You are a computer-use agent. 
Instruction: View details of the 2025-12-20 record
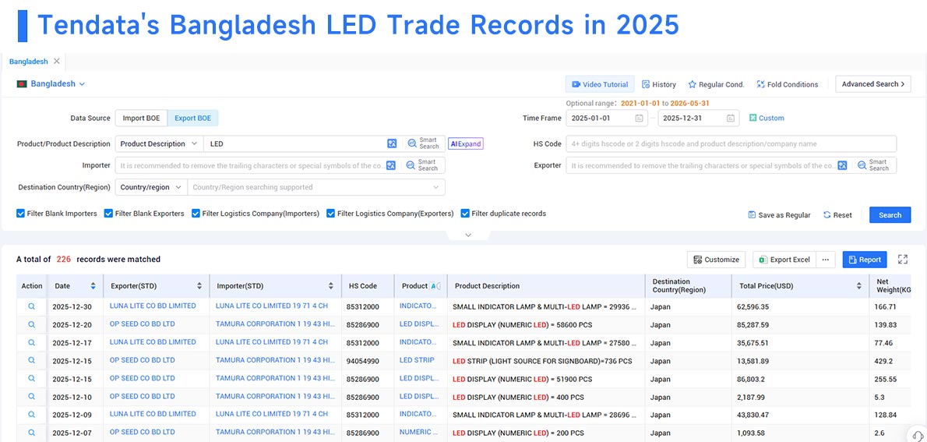pos(31,325)
